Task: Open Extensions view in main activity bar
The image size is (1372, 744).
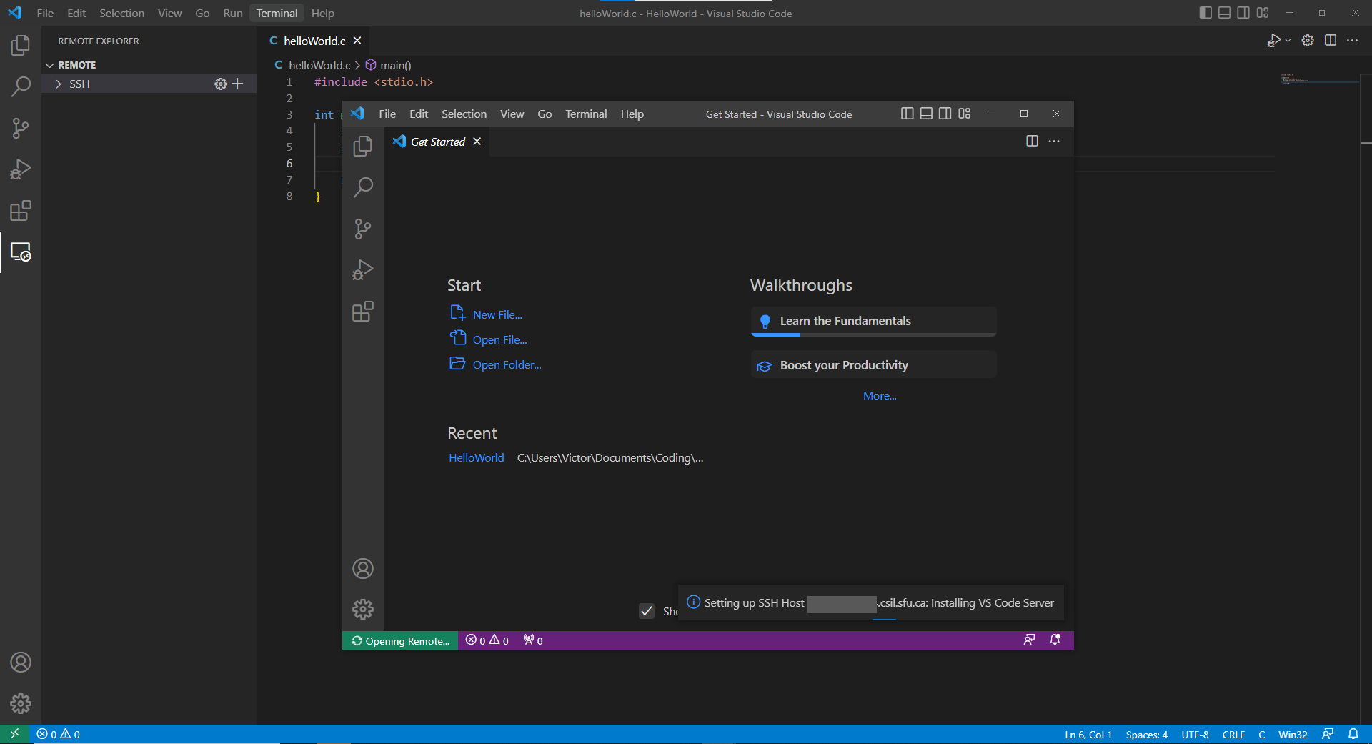Action: (21, 211)
